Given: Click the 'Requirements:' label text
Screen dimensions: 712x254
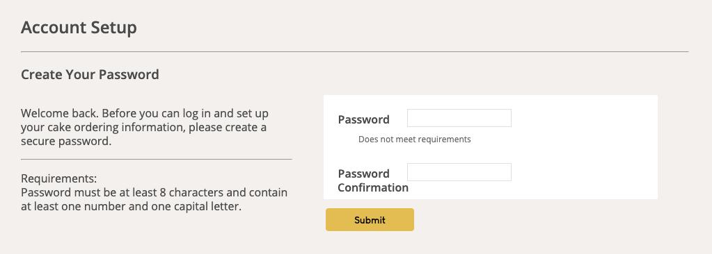Looking at the screenshot, I should point(59,178).
